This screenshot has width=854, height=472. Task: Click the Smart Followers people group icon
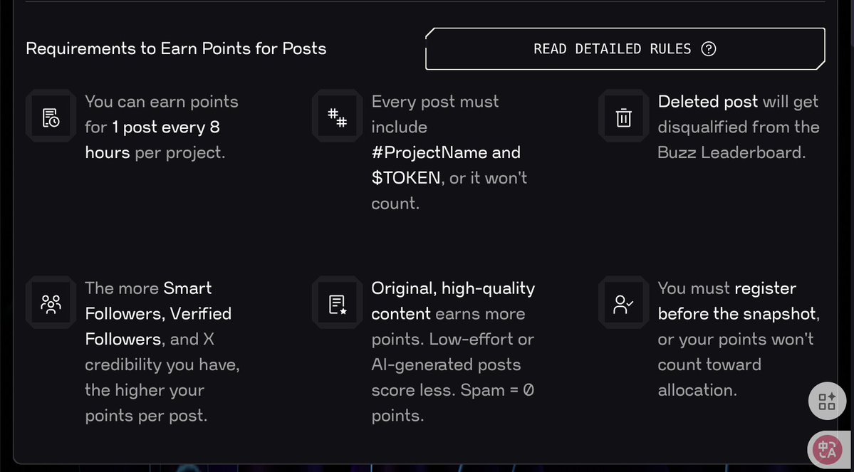(x=51, y=303)
